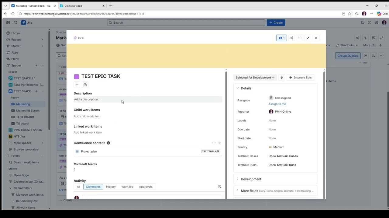The width and height of the screenshot is (389, 218).
Task: Open the Confluence content three-dot menu
Action: coord(214,143)
